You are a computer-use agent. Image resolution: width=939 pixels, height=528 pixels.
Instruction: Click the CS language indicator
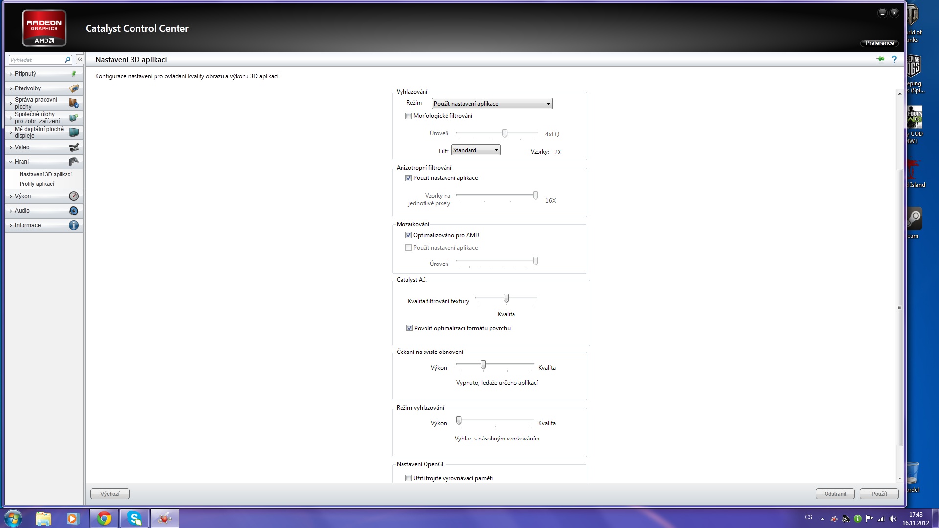(x=808, y=517)
